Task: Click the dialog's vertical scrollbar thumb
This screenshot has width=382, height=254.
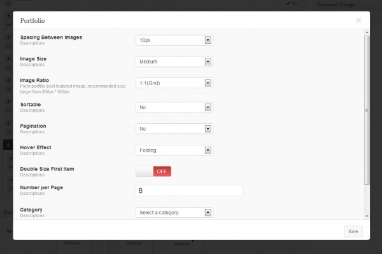Action: (367, 110)
